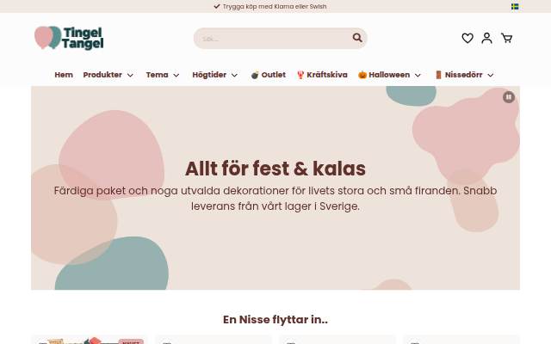
Task: Click the Swedish flag language icon
Action: click(x=515, y=7)
